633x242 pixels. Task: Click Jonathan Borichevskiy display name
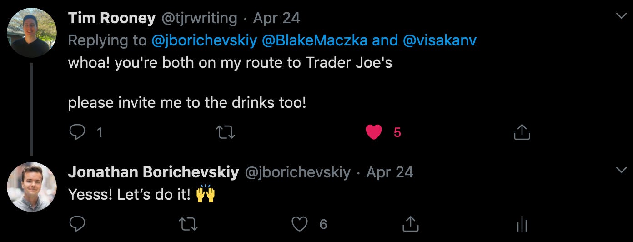coord(153,172)
